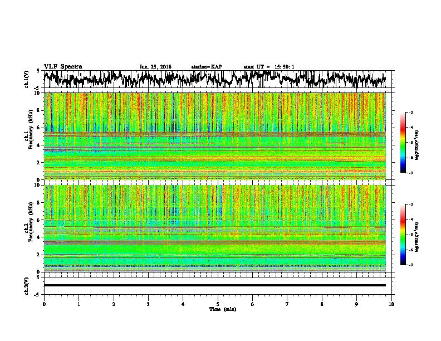This screenshot has height=341, width=441.
Task: Click the "3" tick on the Time axis
Action: (x=148, y=304)
